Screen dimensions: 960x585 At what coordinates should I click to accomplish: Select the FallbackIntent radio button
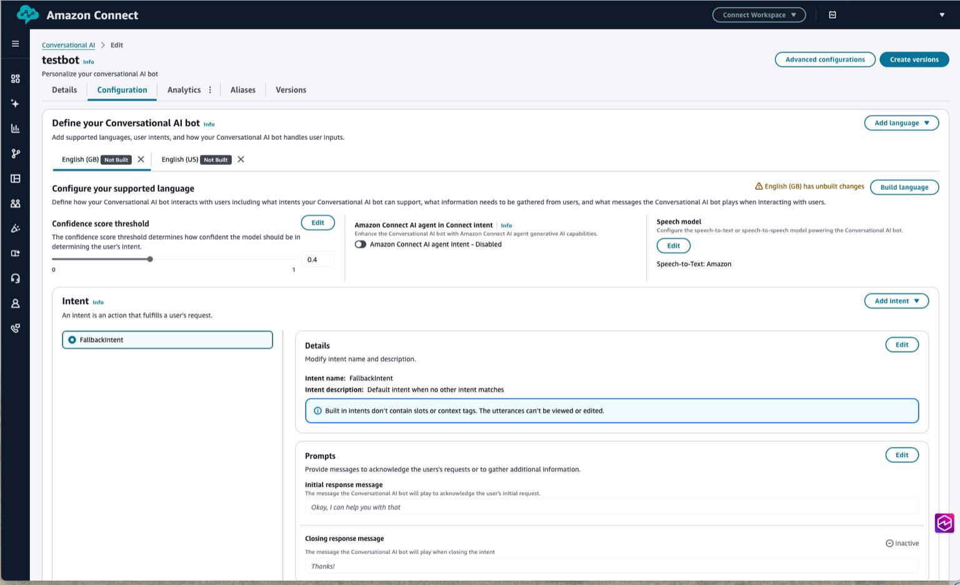tap(72, 340)
